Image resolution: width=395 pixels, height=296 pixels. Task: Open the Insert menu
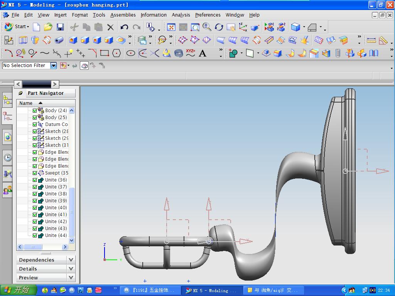61,15
